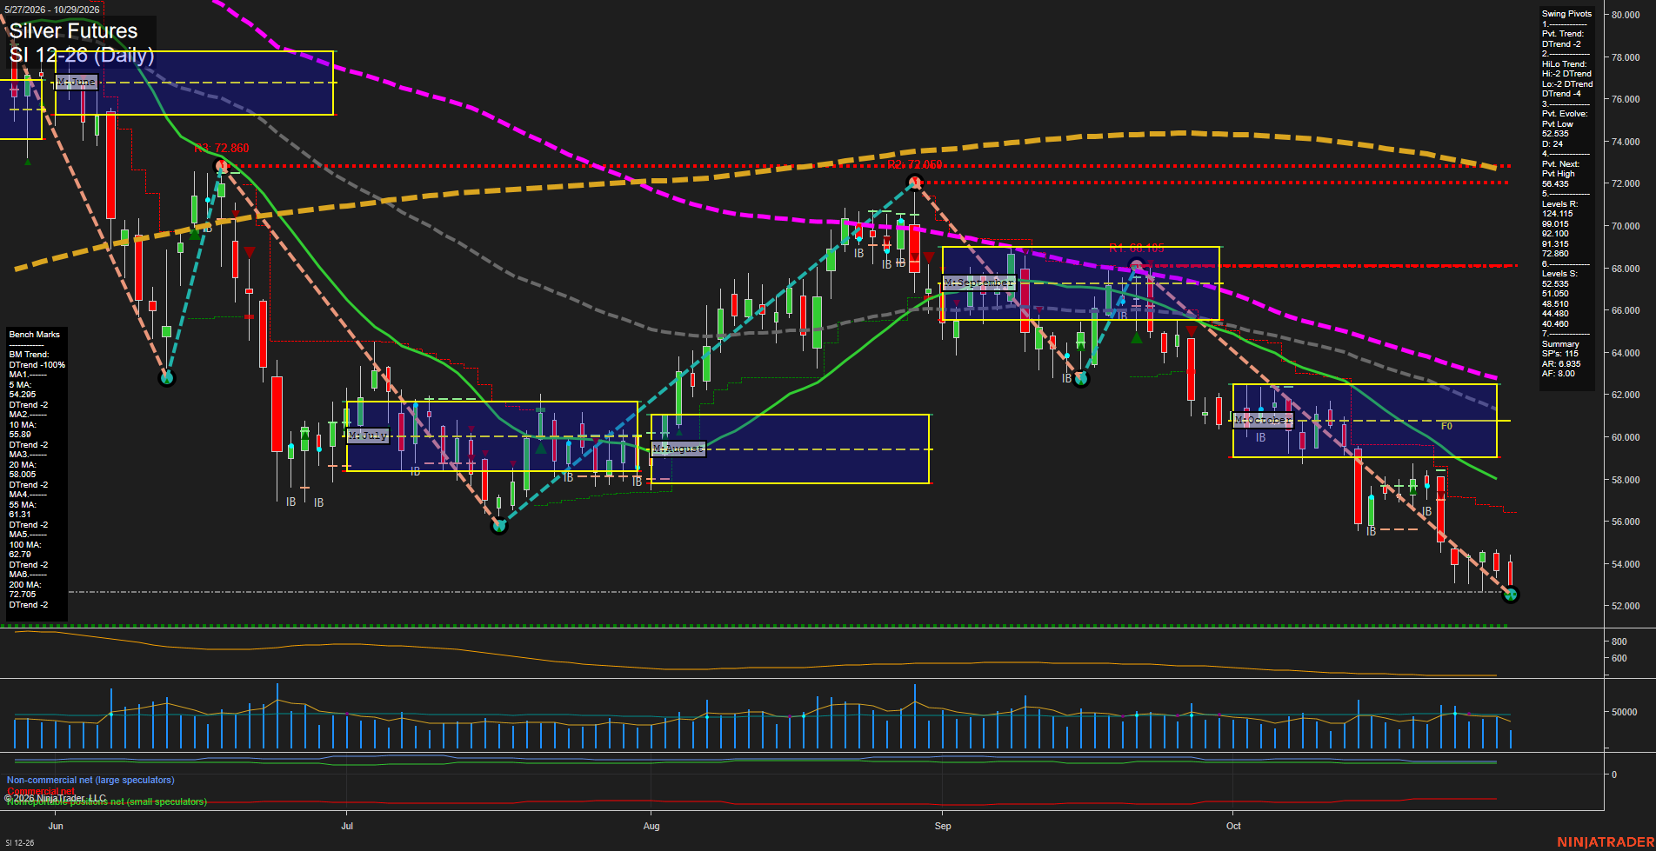This screenshot has height=851, width=1656.
Task: Click the Summary SP's: 115 line
Action: point(1560,354)
